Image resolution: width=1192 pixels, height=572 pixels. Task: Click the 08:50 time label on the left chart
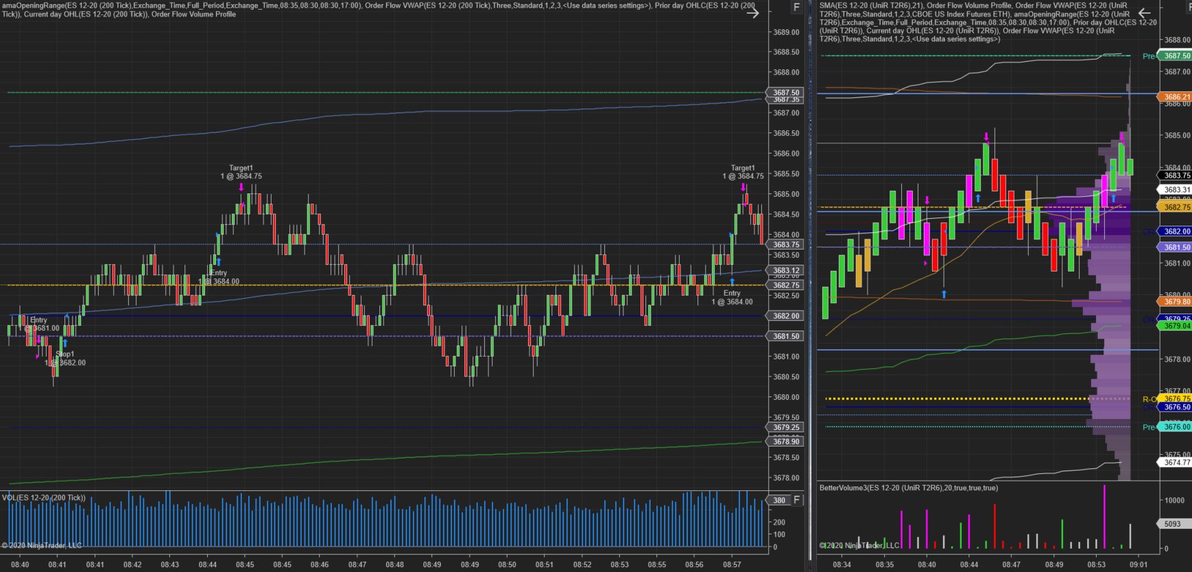tap(508, 565)
